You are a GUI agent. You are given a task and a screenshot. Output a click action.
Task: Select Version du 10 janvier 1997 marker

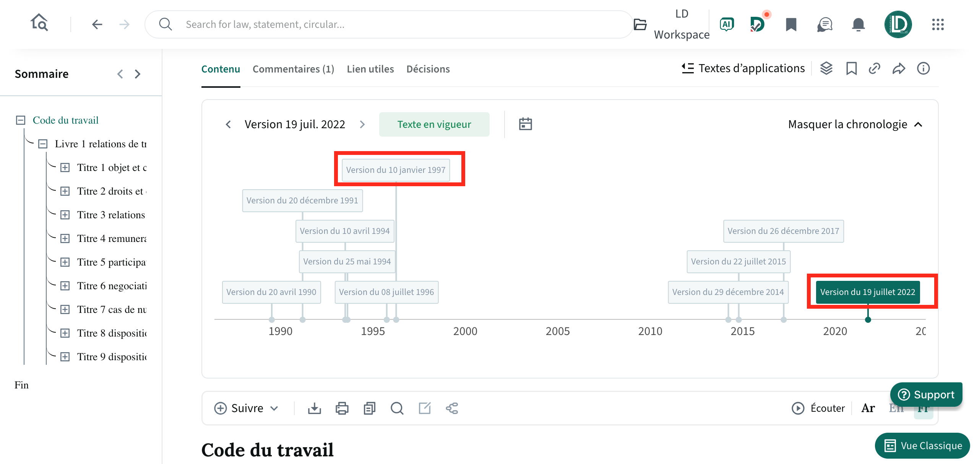pyautogui.click(x=396, y=170)
